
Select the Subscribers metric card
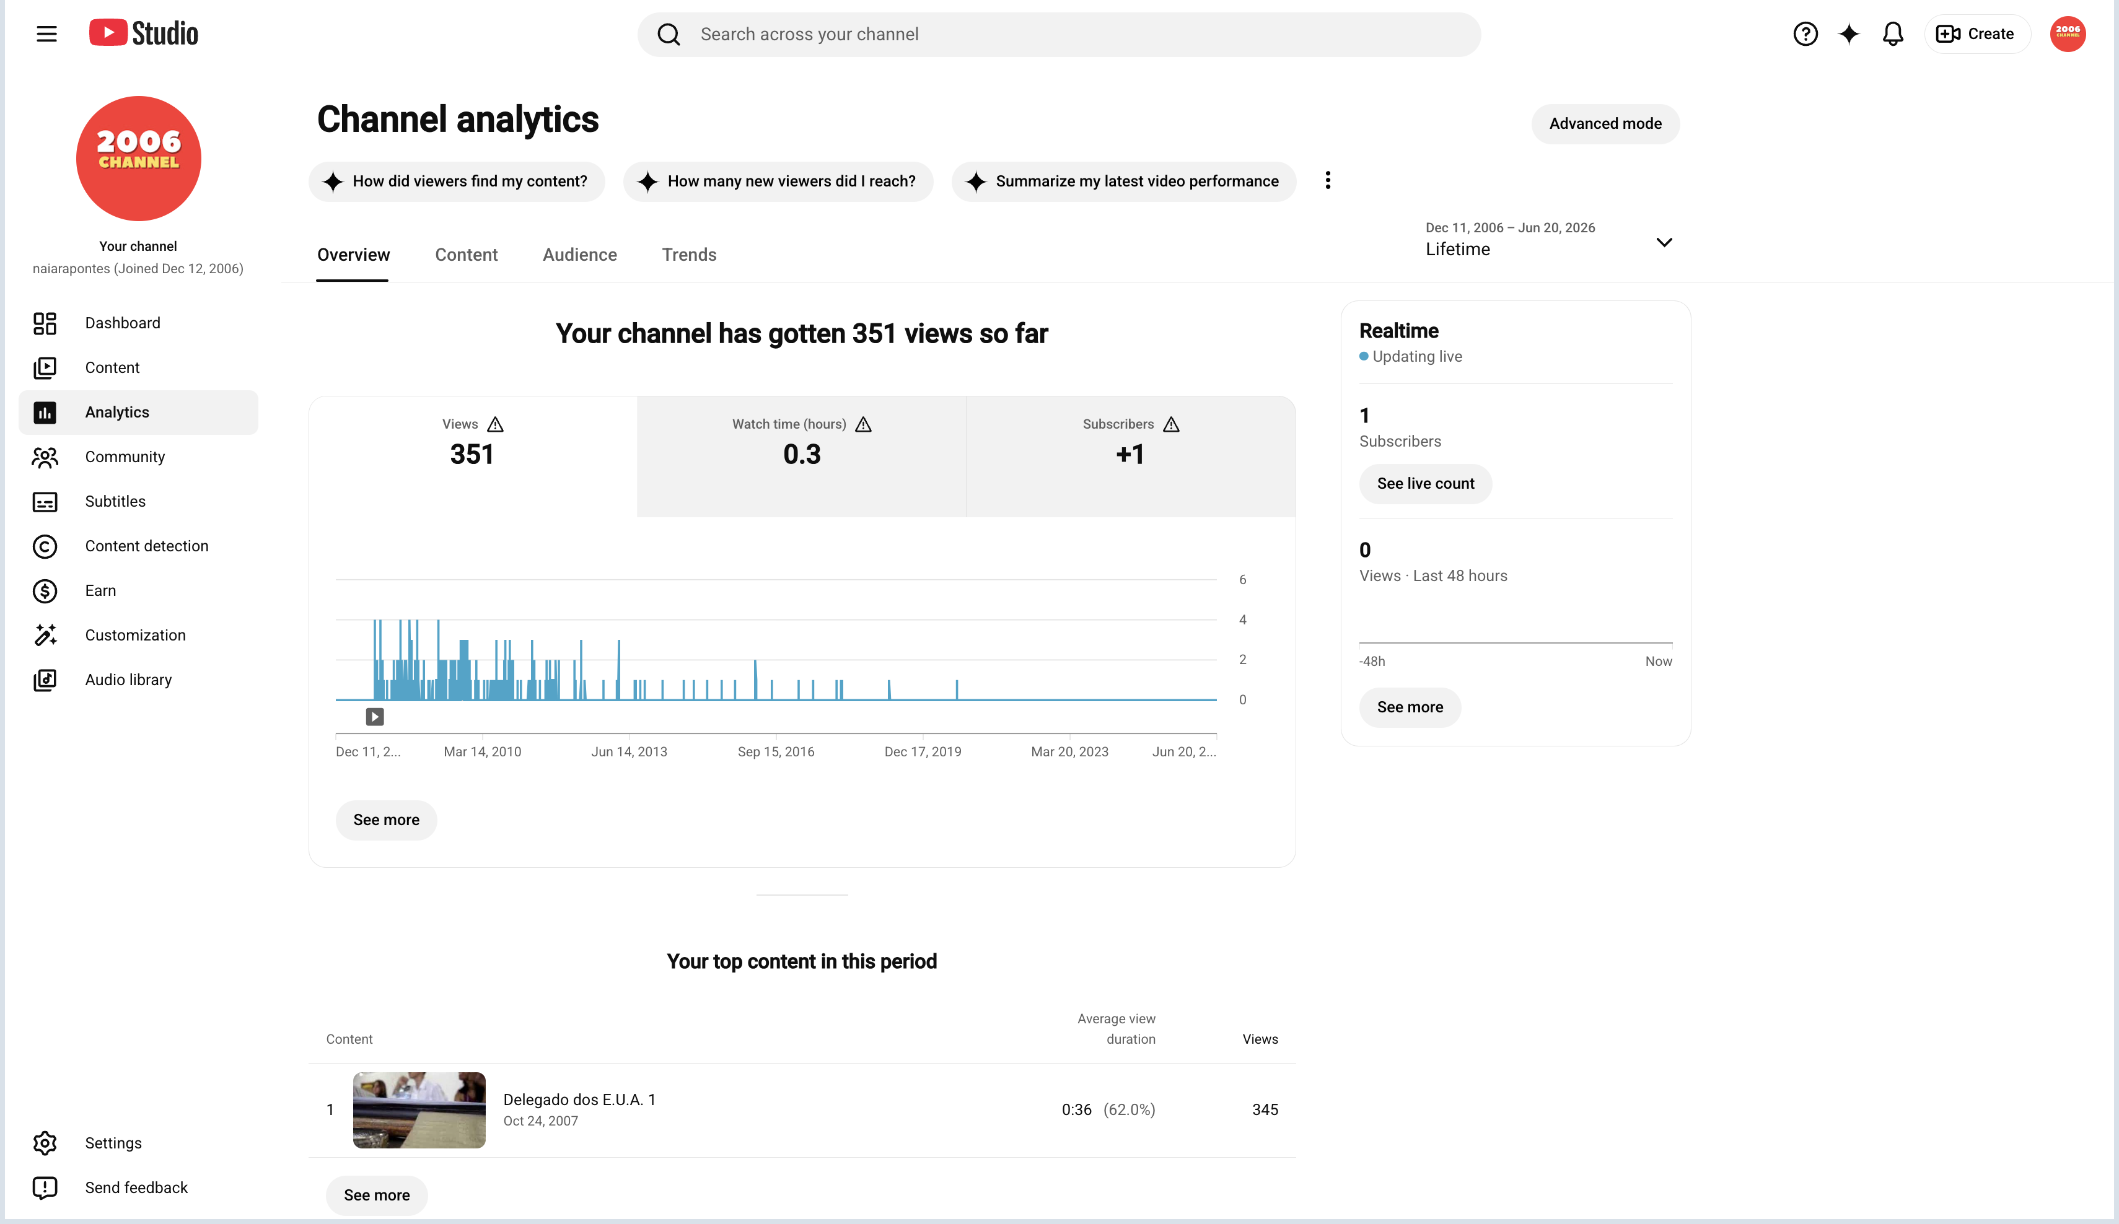(1131, 457)
